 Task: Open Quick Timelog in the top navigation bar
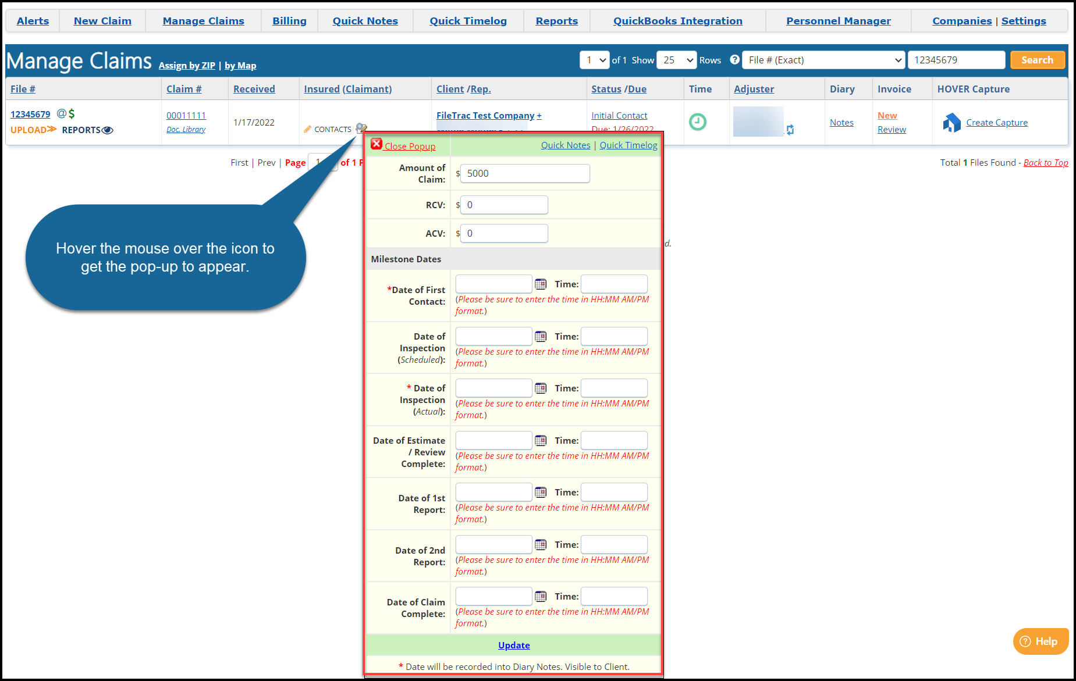pos(468,21)
